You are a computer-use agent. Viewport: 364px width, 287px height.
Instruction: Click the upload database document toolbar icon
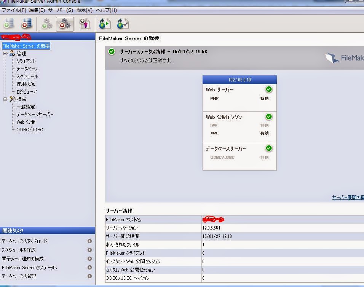[85, 24]
